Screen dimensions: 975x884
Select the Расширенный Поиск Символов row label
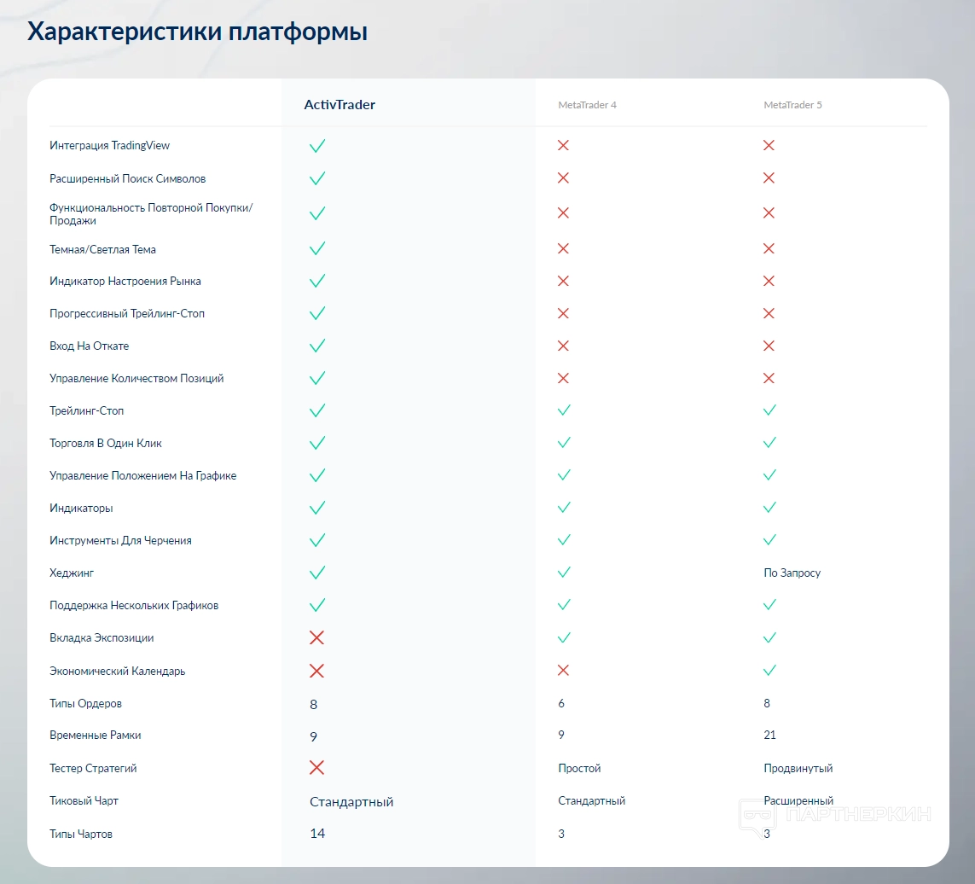pos(127,178)
